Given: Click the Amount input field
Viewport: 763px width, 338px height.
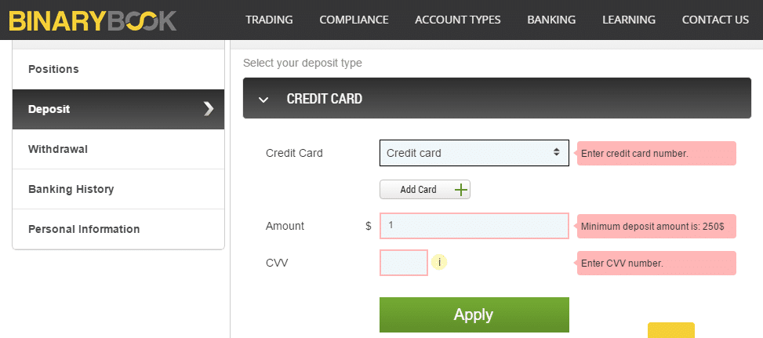Looking at the screenshot, I should pyautogui.click(x=474, y=226).
